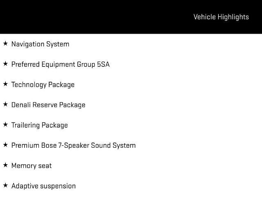This screenshot has width=262, height=197.
Task: Click the 5SA code in the equipment line
Action: pos(103,64)
